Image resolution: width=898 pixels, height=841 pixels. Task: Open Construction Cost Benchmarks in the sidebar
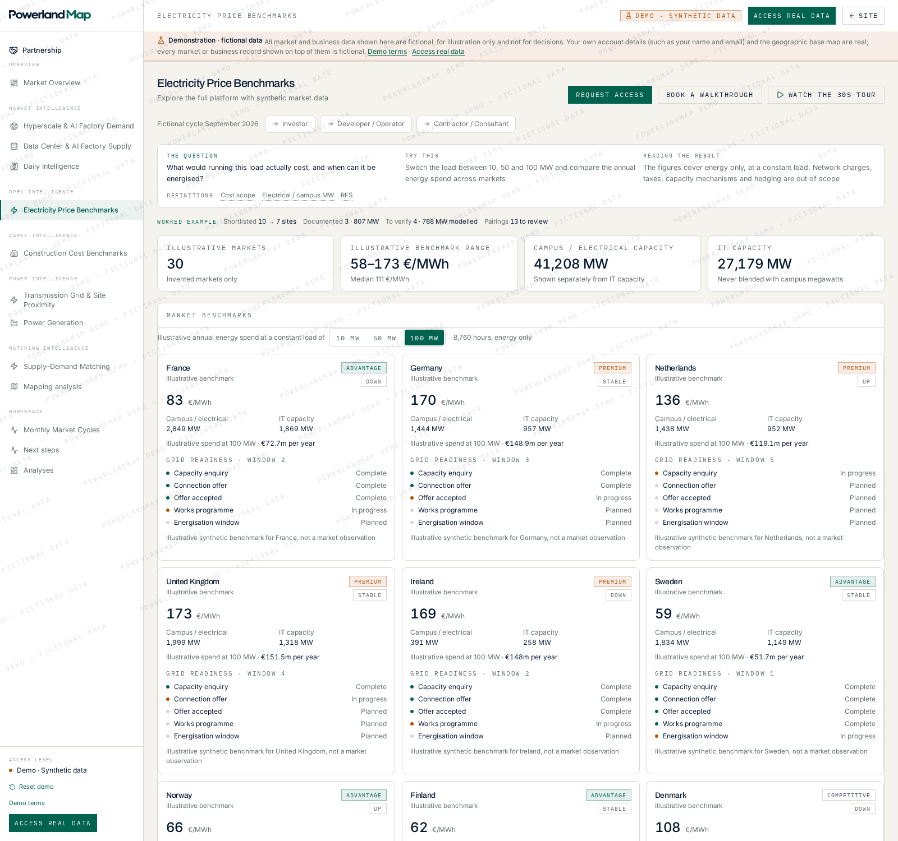coord(71,253)
